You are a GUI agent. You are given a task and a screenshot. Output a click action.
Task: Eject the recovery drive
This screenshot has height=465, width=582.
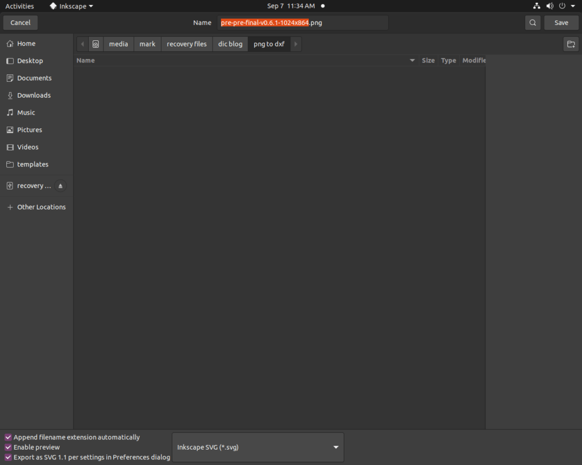click(x=60, y=186)
